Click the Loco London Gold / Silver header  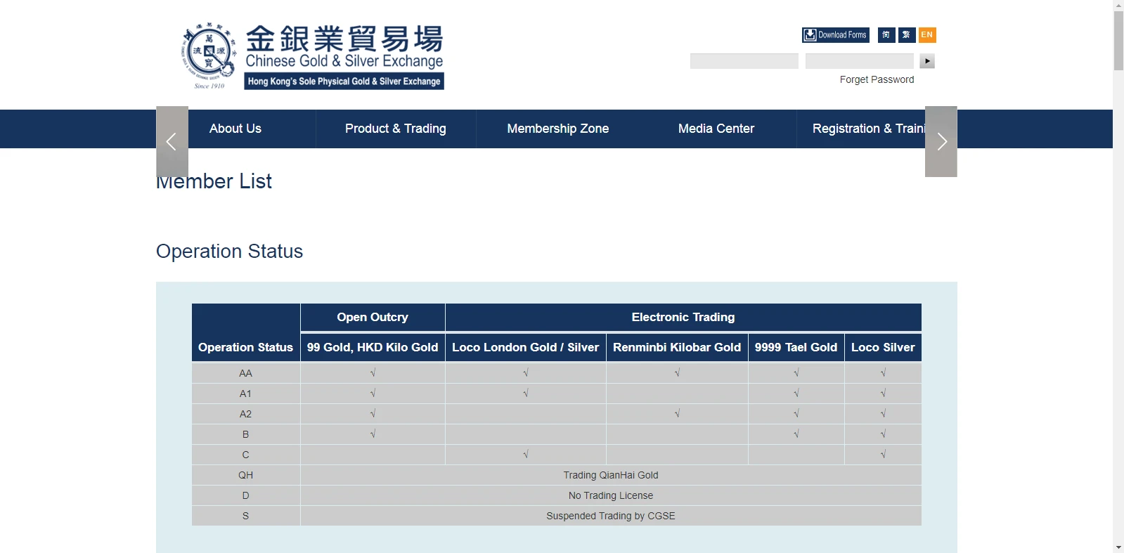pyautogui.click(x=526, y=347)
